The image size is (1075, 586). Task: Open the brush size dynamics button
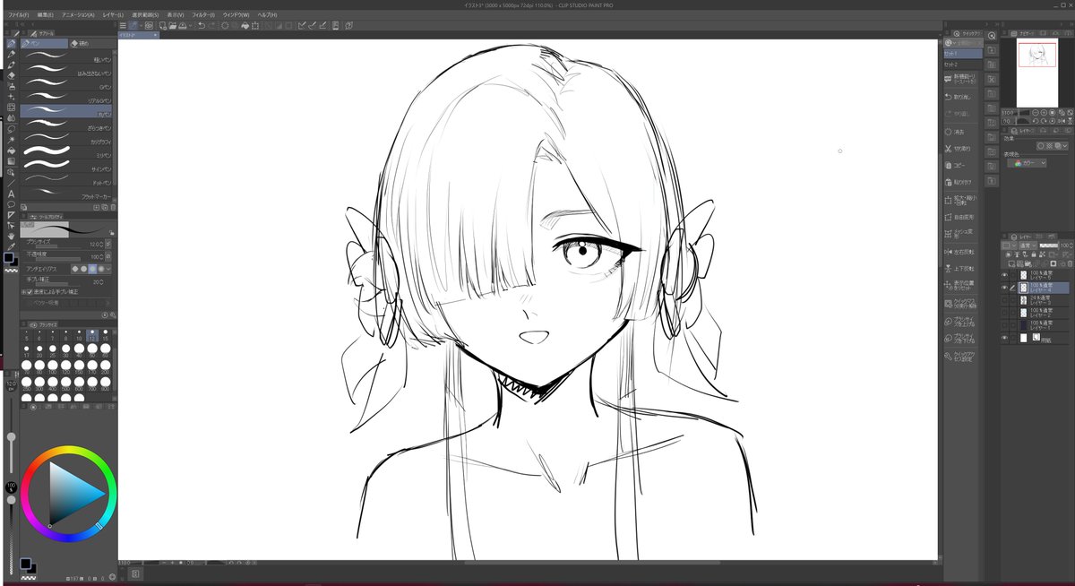(108, 244)
